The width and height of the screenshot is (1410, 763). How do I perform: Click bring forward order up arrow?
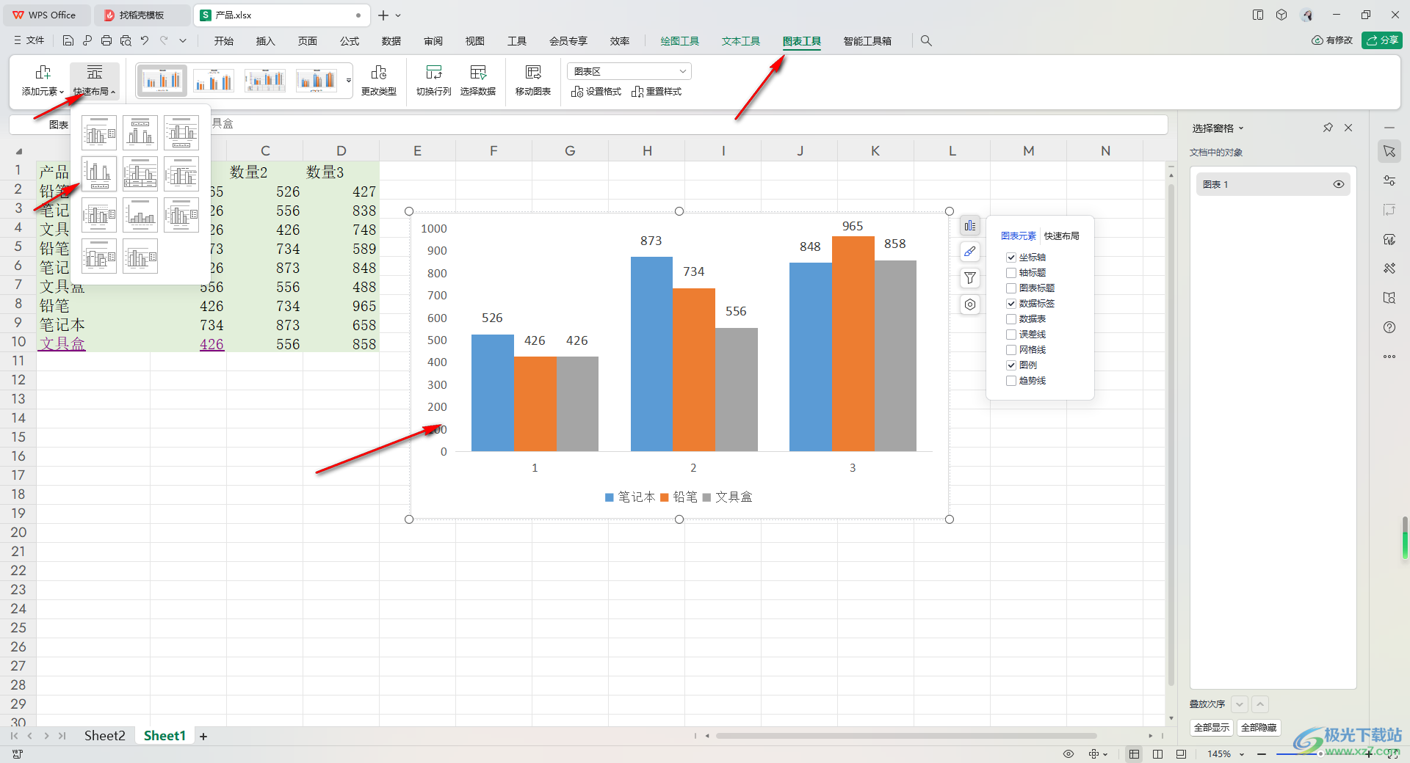click(x=1260, y=704)
